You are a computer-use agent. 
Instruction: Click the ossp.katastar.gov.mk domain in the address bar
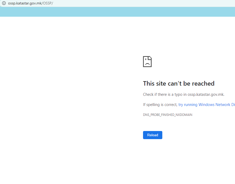click(25, 3)
